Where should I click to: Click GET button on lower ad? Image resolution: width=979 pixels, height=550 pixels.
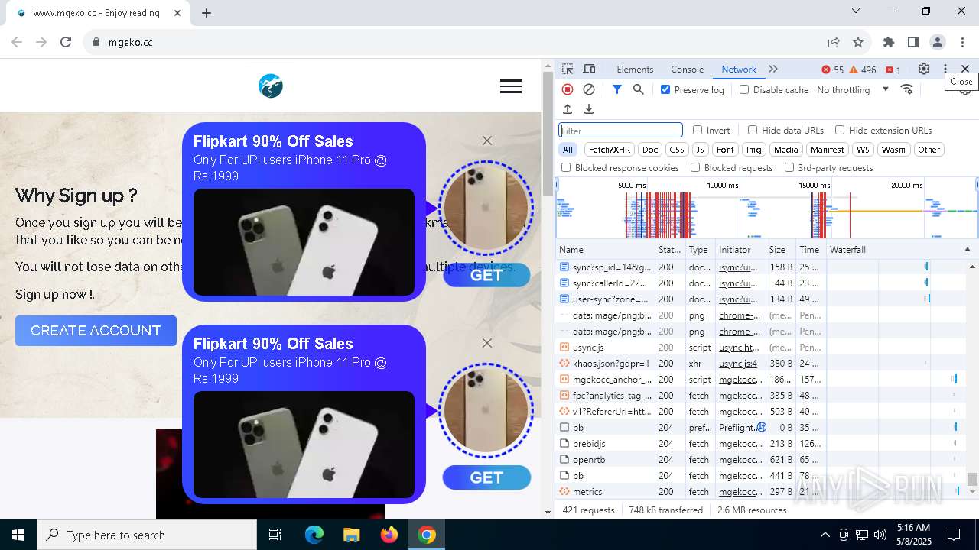486,477
